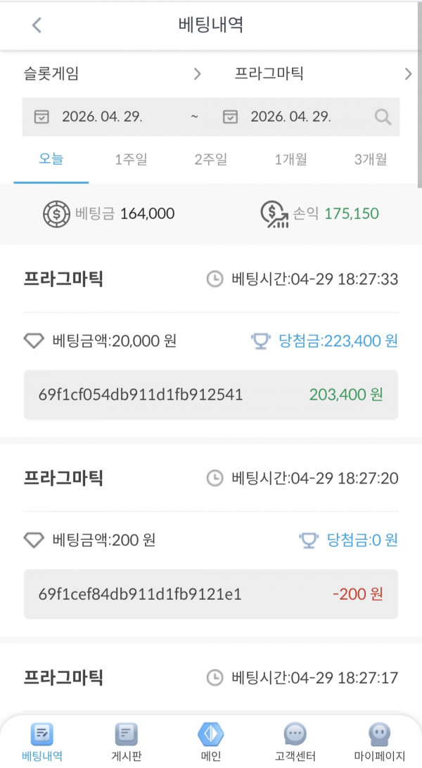This screenshot has width=422, height=768.
Task: Switch to the 3개월 tab
Action: click(370, 160)
